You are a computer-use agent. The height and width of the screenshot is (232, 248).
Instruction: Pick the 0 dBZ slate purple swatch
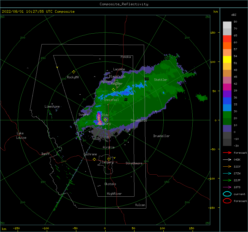point(227,129)
